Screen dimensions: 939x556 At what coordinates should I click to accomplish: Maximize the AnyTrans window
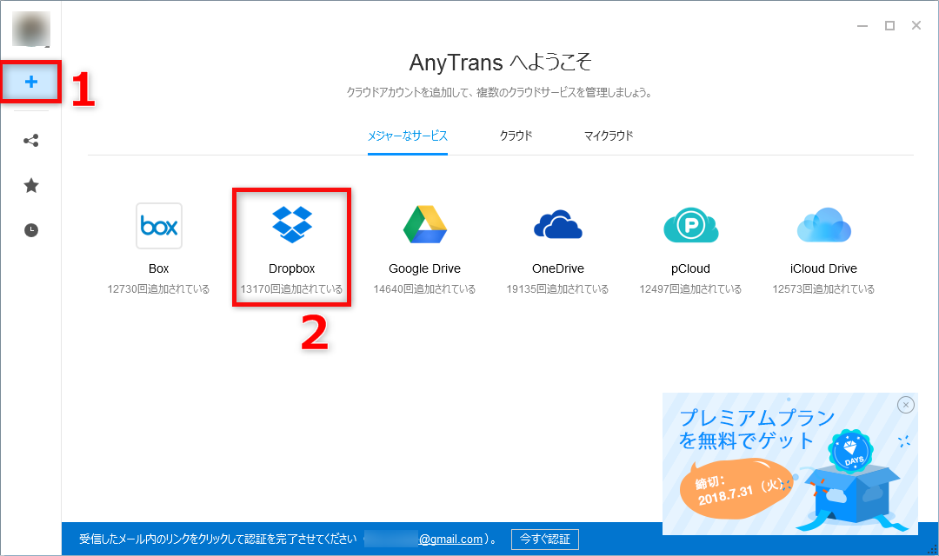[x=890, y=26]
